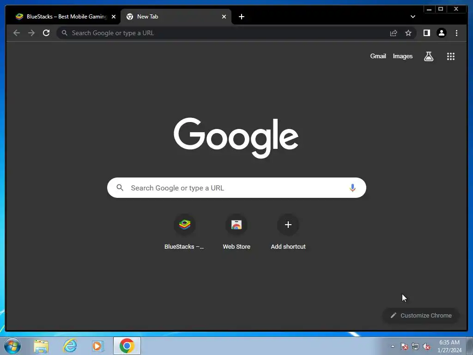Click Customize Chrome button

tap(421, 315)
